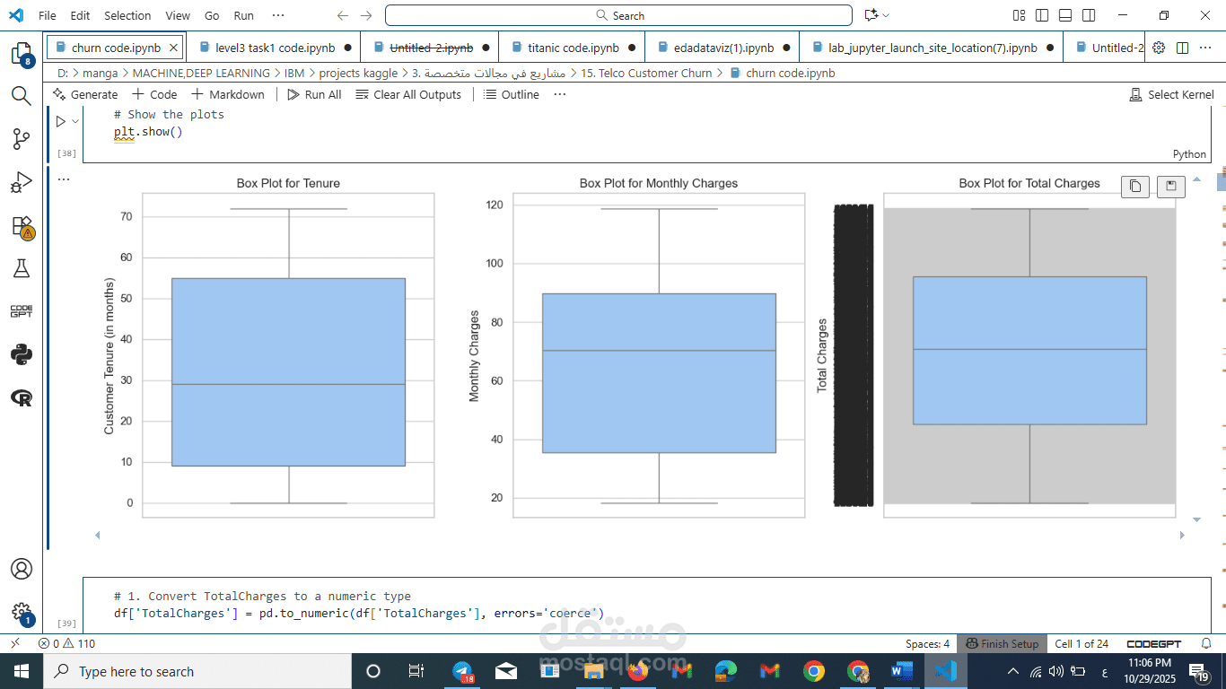This screenshot has height=689, width=1226.
Task: Click the Customize Layout icon
Action: click(x=1019, y=15)
